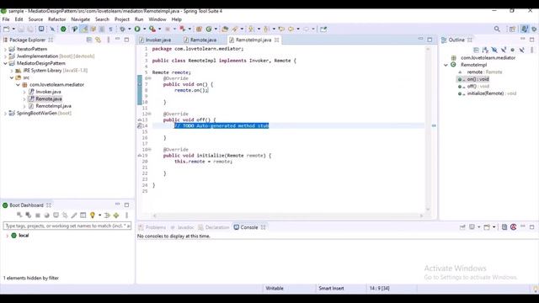This screenshot has width=539, height=303.
Task: Open the Refactor menu
Action: pyautogui.click(x=56, y=19)
